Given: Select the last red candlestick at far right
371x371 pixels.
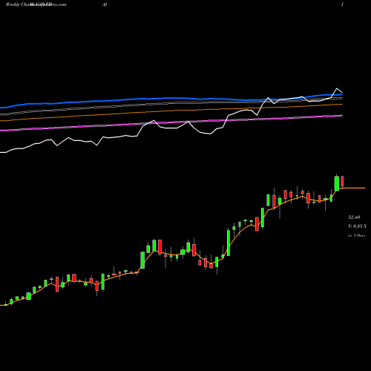Looking at the screenshot, I should [343, 181].
